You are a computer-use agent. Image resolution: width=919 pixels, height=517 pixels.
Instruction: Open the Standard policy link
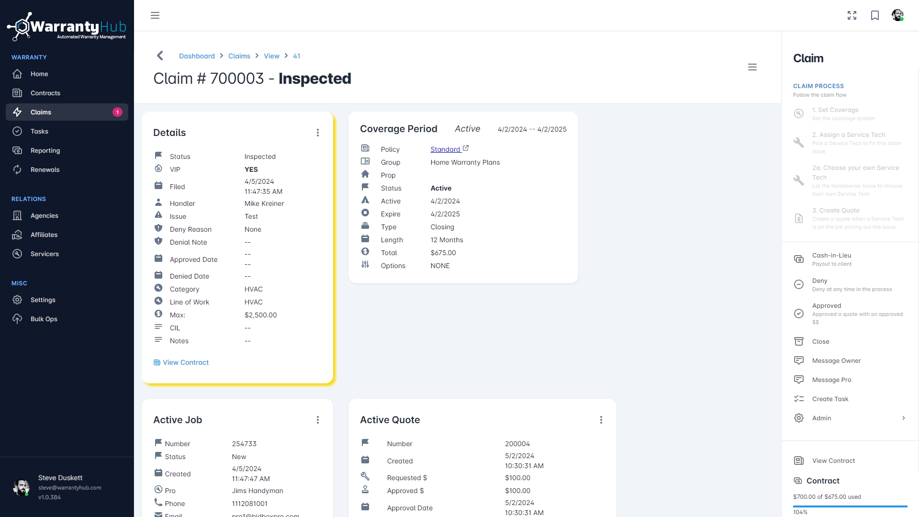point(446,149)
